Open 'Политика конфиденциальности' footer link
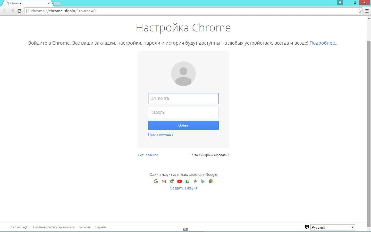The image size is (371, 232). pyautogui.click(x=54, y=227)
